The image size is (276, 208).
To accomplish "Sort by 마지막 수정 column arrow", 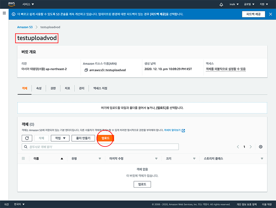I will point(156,158).
